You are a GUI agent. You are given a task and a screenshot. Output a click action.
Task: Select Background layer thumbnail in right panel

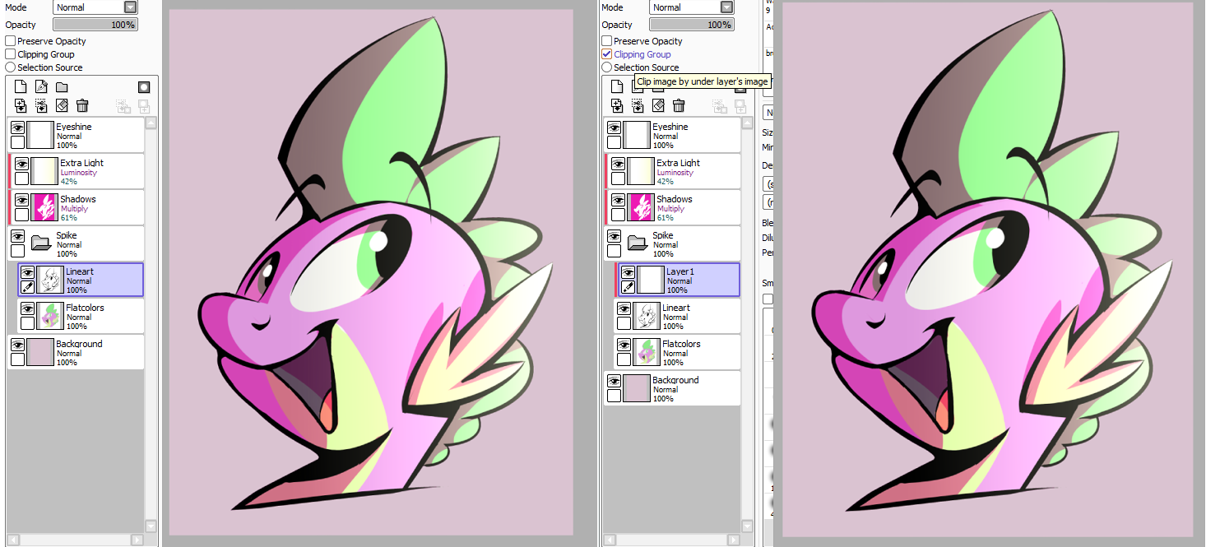637,388
